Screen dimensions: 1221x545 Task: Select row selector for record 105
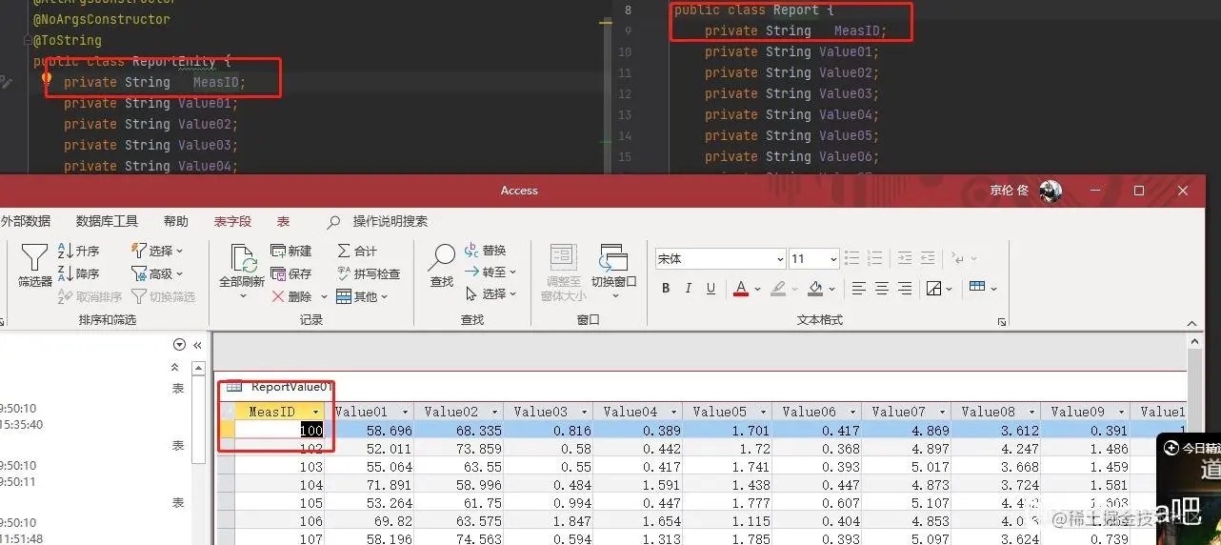click(226, 504)
